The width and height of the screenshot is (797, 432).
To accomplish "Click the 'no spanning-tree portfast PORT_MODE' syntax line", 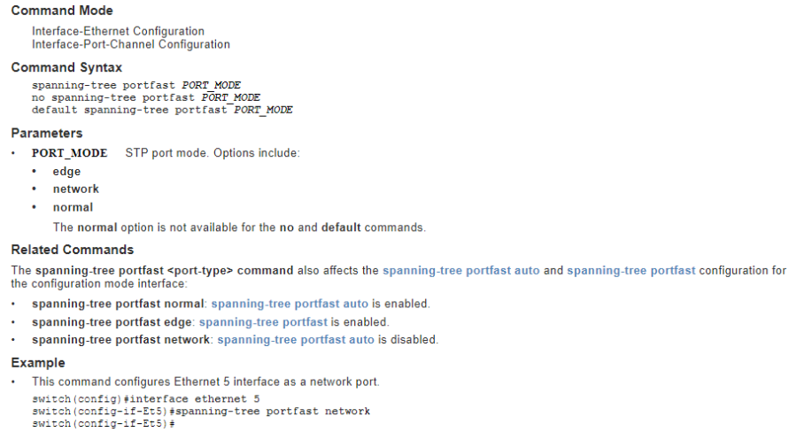I will click(146, 97).
